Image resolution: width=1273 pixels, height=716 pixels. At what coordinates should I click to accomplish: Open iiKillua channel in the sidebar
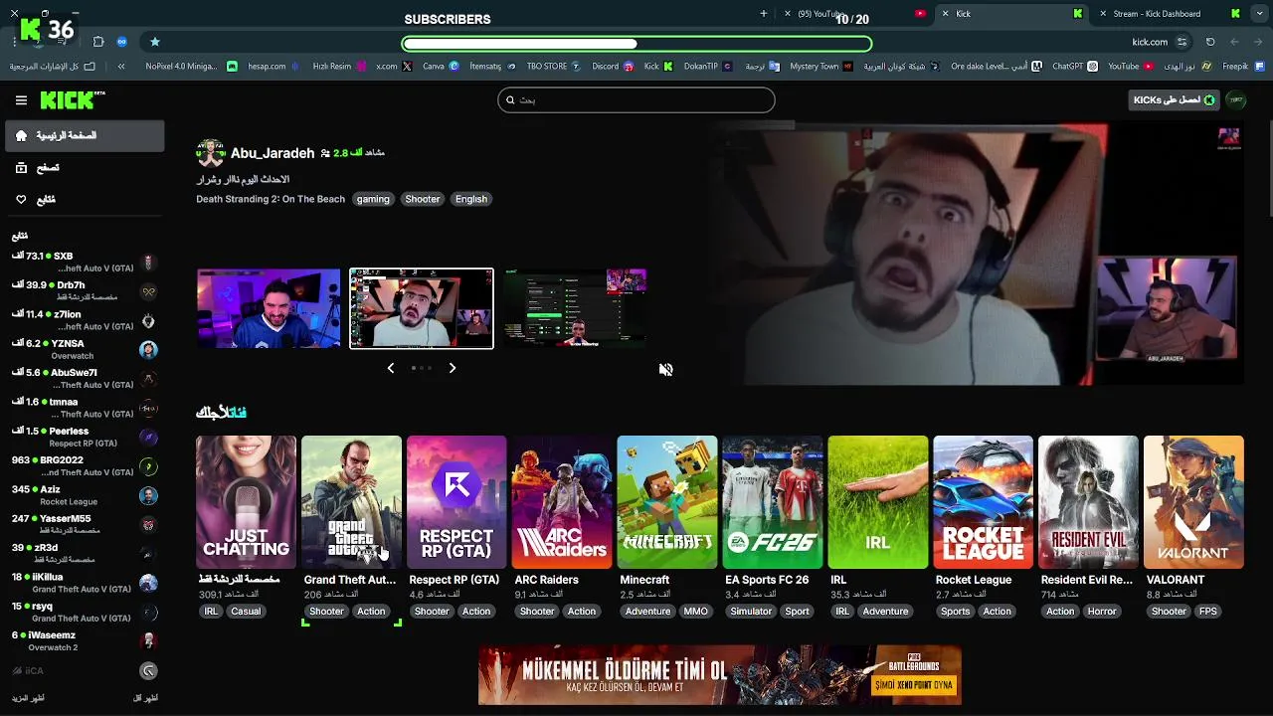[x=84, y=583]
